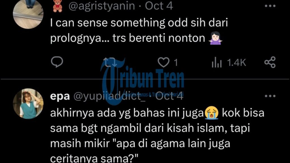This screenshot has width=290, height=163.
Task: Open the Oct 4 timestamp on epa's tweet
Action: point(169,96)
